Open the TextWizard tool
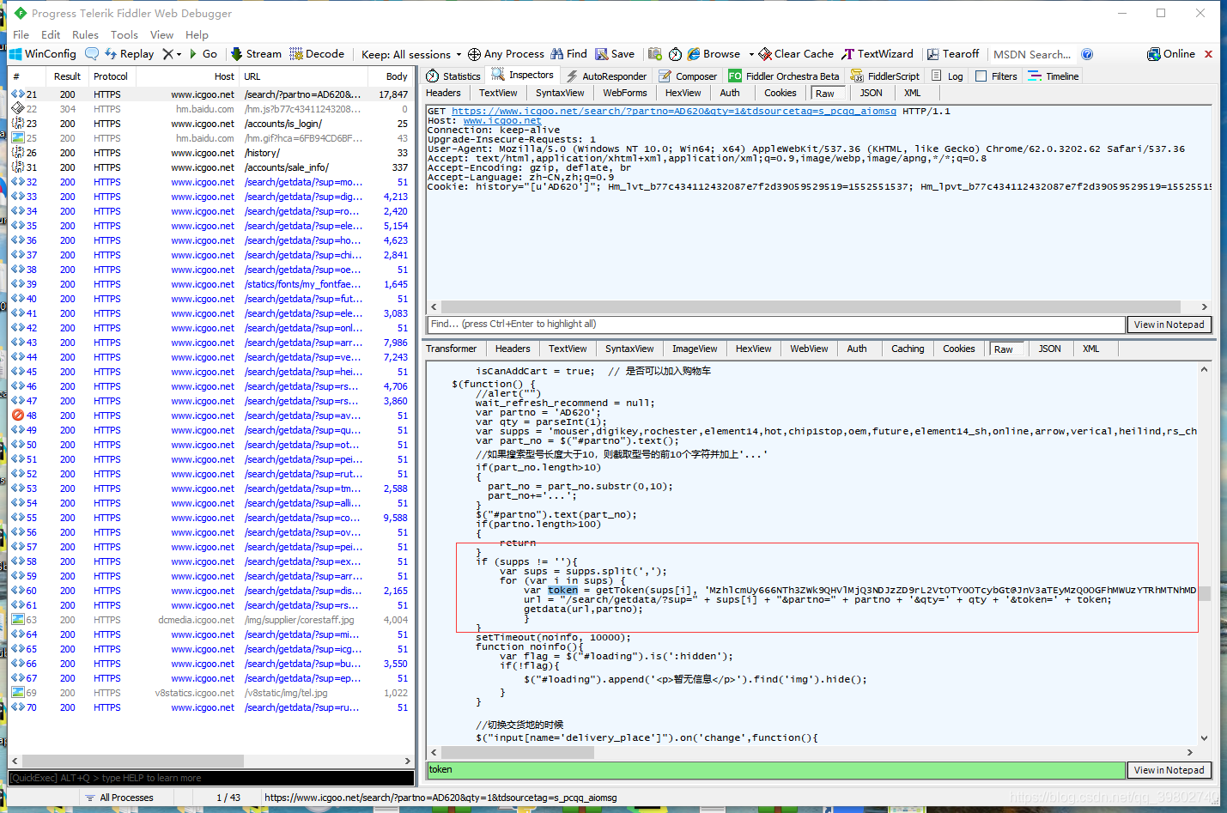Screen dimensions: 1227x813 (878, 53)
